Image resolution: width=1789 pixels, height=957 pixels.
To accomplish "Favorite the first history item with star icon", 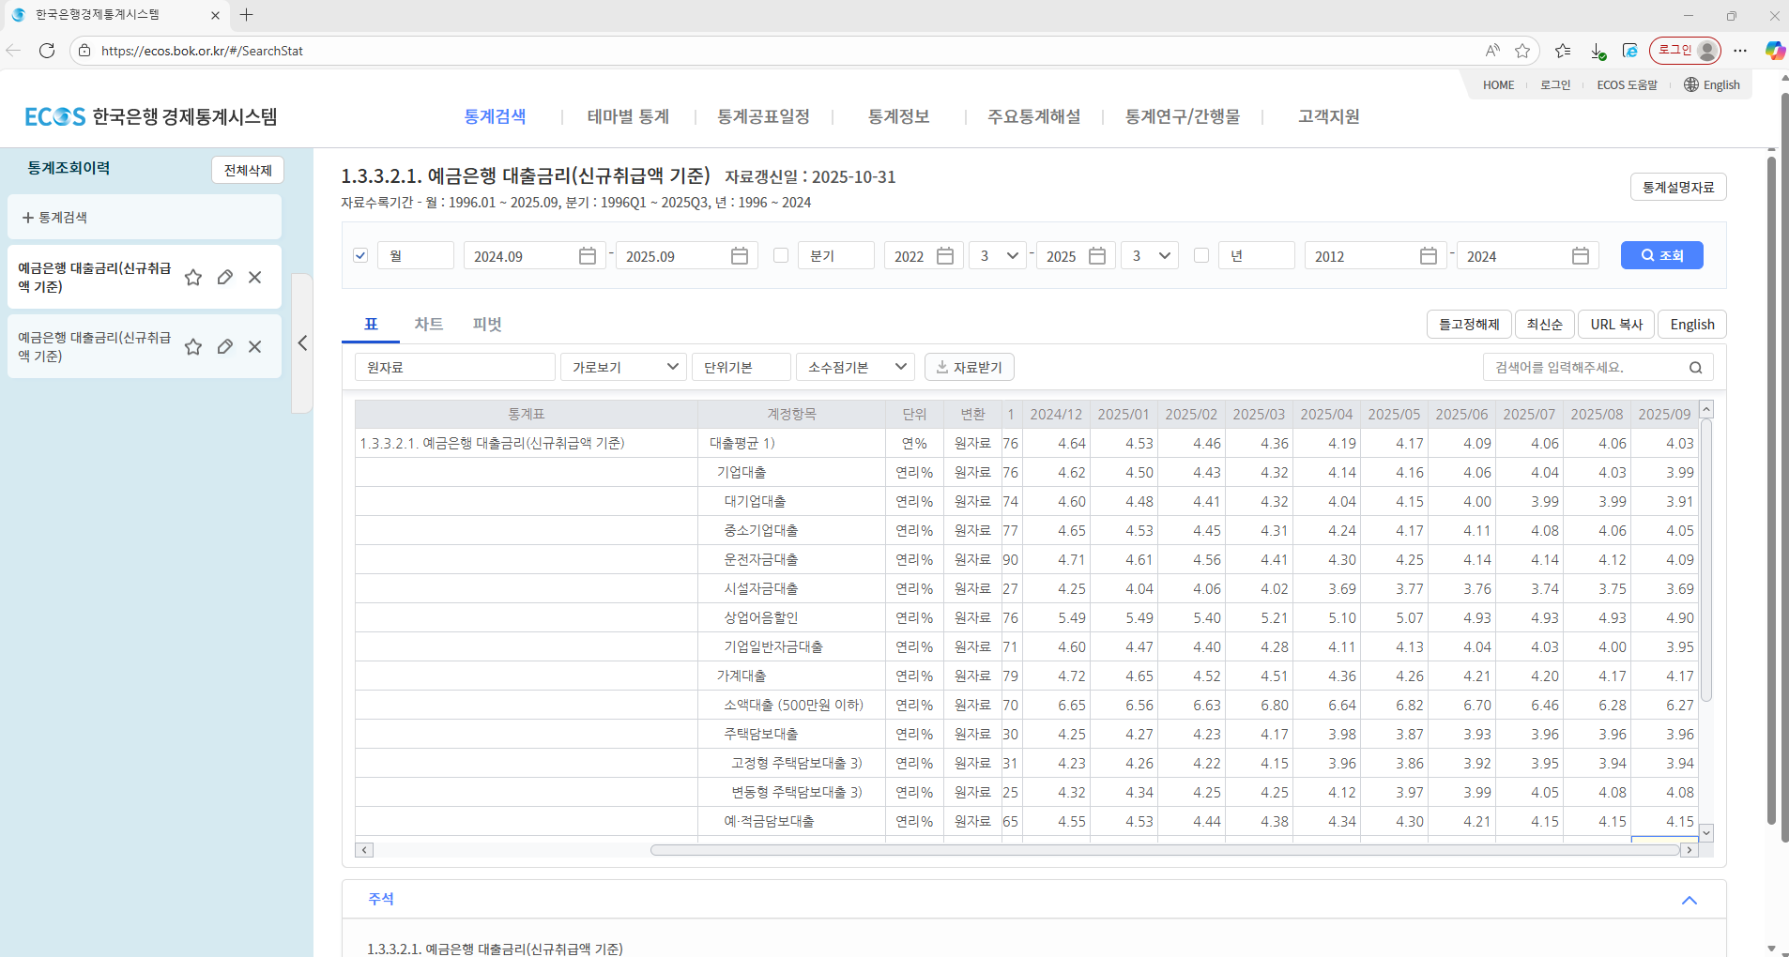I will [193, 278].
